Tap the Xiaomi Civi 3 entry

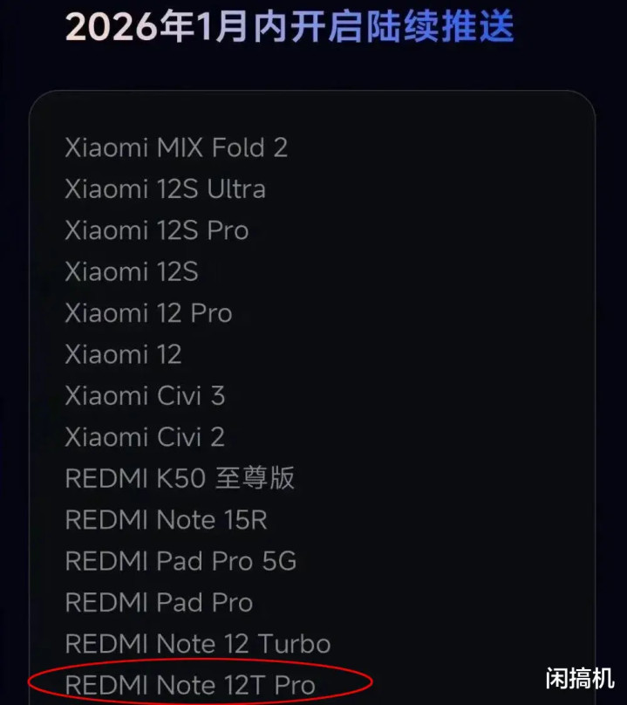(x=145, y=395)
